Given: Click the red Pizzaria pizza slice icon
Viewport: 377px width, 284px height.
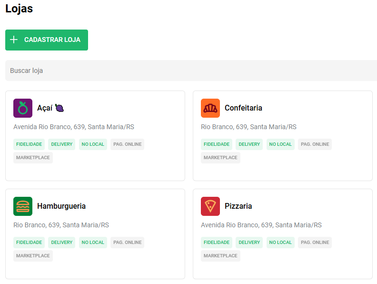Looking at the screenshot, I should tap(210, 206).
